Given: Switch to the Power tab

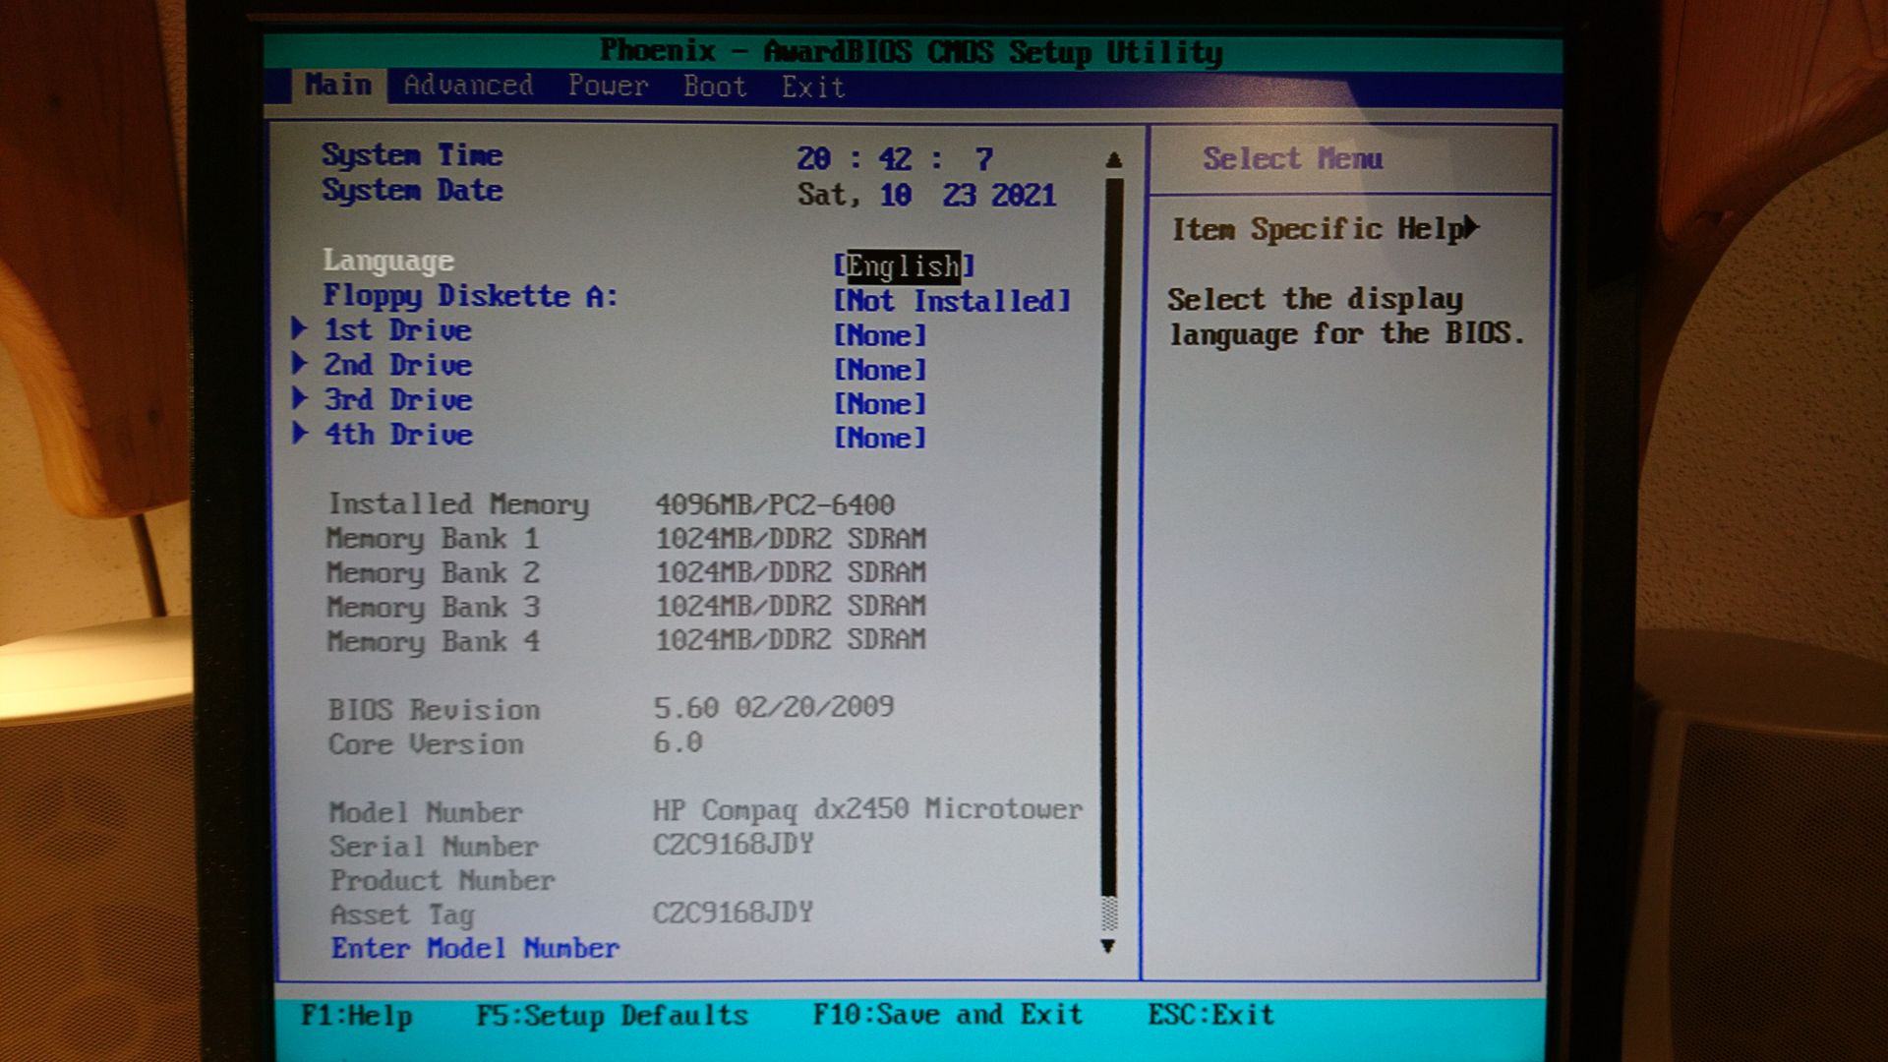Looking at the screenshot, I should [x=608, y=87].
